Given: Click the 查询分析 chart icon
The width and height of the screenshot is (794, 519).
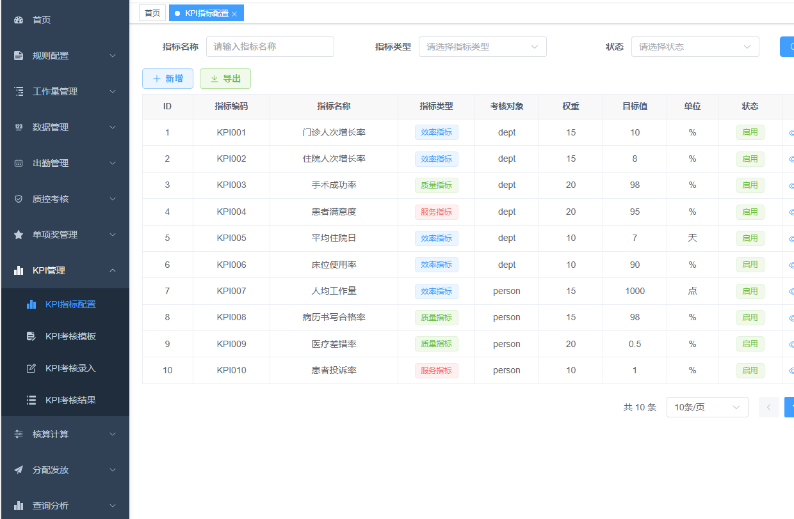Looking at the screenshot, I should (x=19, y=506).
